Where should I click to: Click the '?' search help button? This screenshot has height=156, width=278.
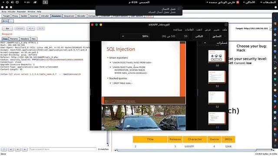(x=4, y=149)
